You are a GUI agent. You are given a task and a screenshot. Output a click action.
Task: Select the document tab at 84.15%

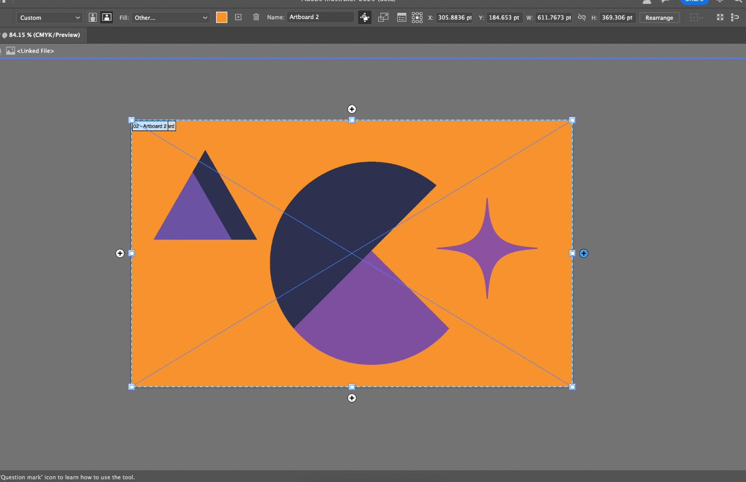(x=41, y=35)
